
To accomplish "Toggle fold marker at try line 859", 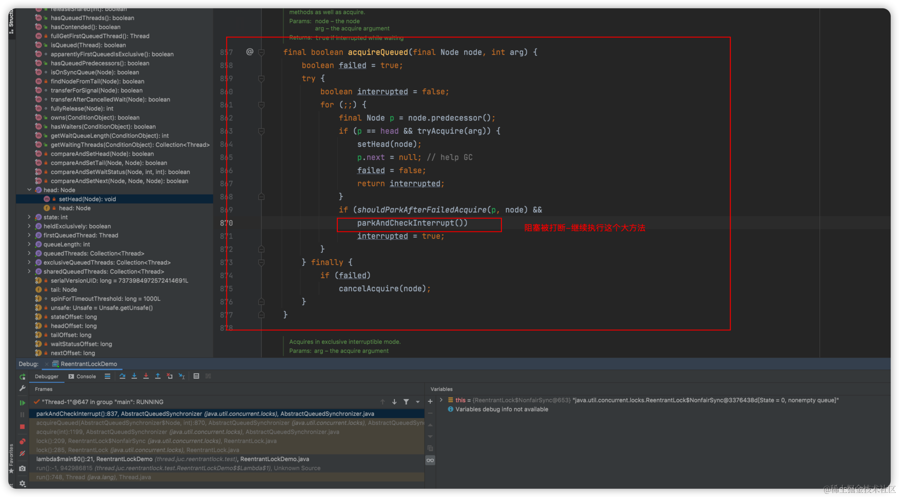I will 262,79.
